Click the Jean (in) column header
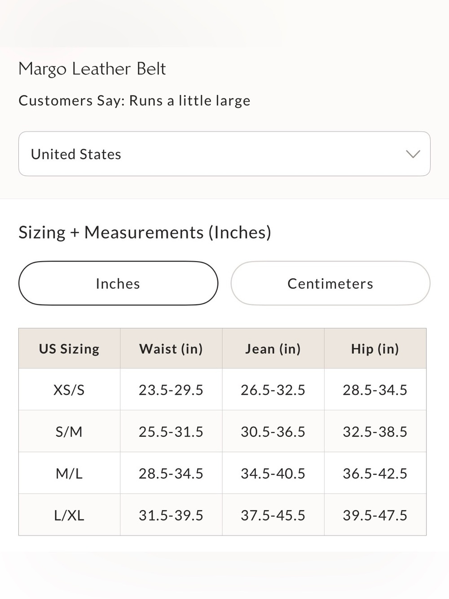 [x=273, y=349]
